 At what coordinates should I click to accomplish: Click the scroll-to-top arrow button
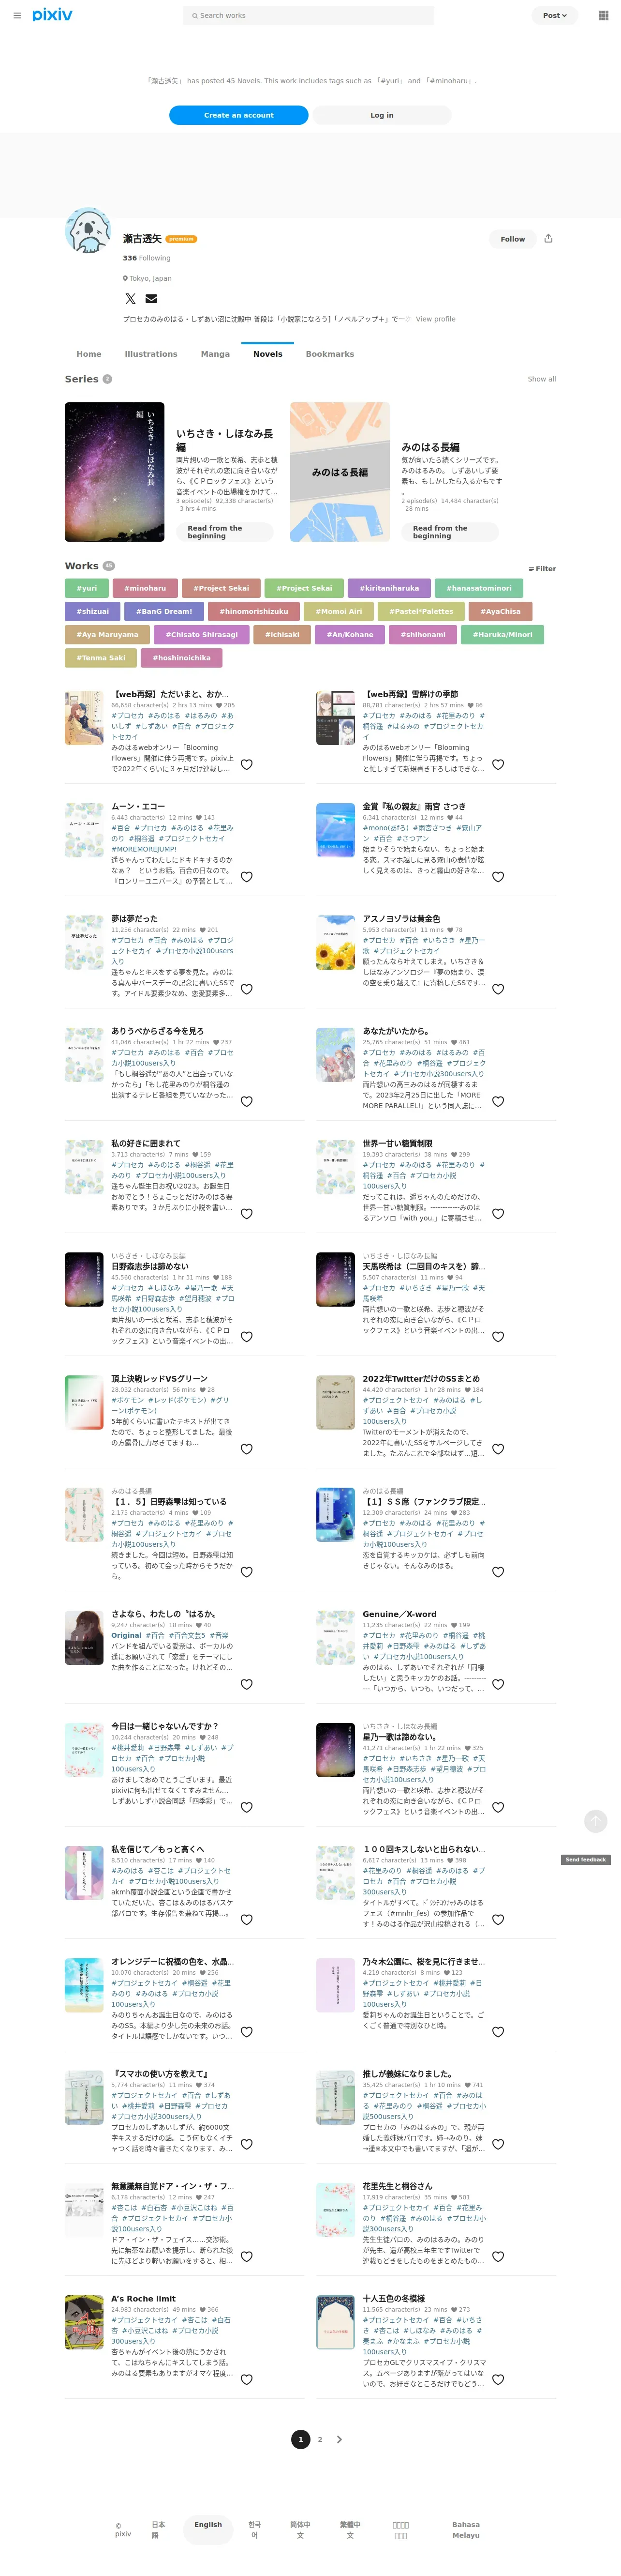point(596,1821)
